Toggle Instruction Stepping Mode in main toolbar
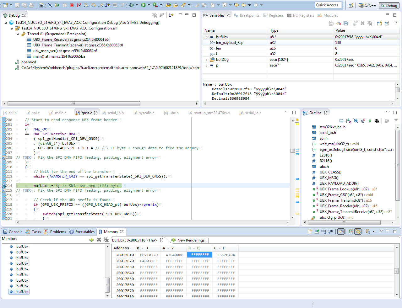The image size is (402, 308). pyautogui.click(x=108, y=5)
